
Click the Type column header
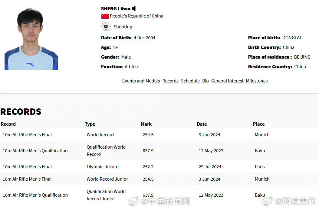pos(90,124)
